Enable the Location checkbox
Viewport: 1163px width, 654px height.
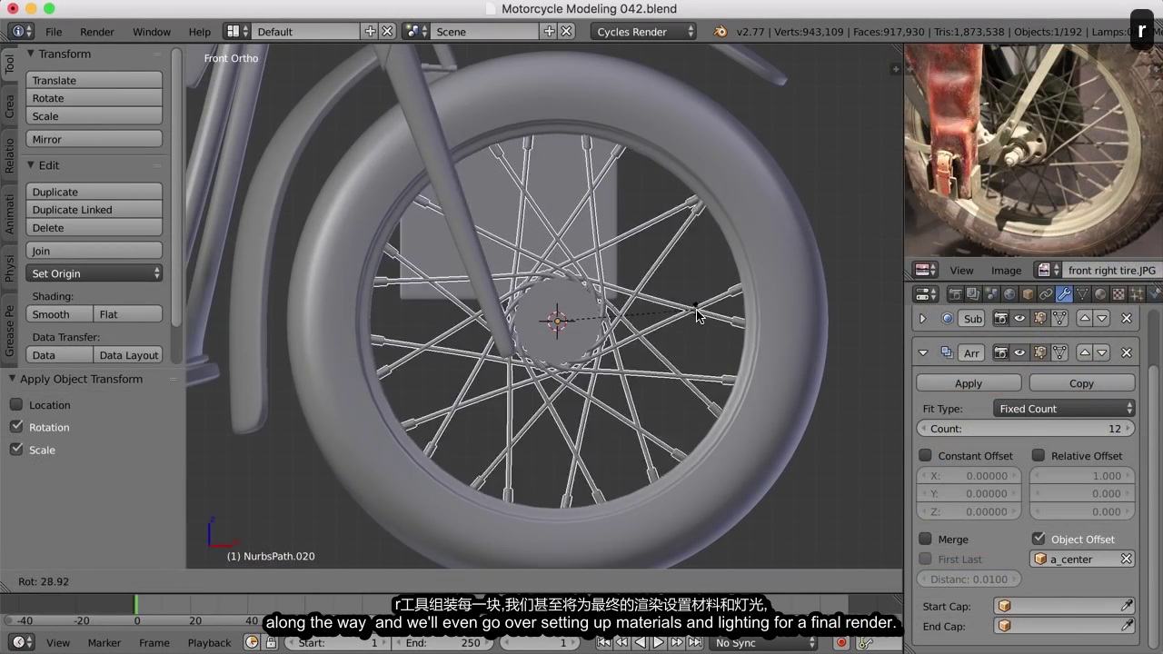[16, 404]
